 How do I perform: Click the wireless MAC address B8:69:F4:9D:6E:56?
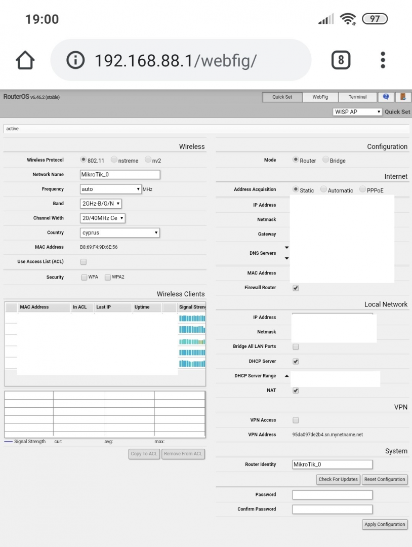click(x=99, y=247)
